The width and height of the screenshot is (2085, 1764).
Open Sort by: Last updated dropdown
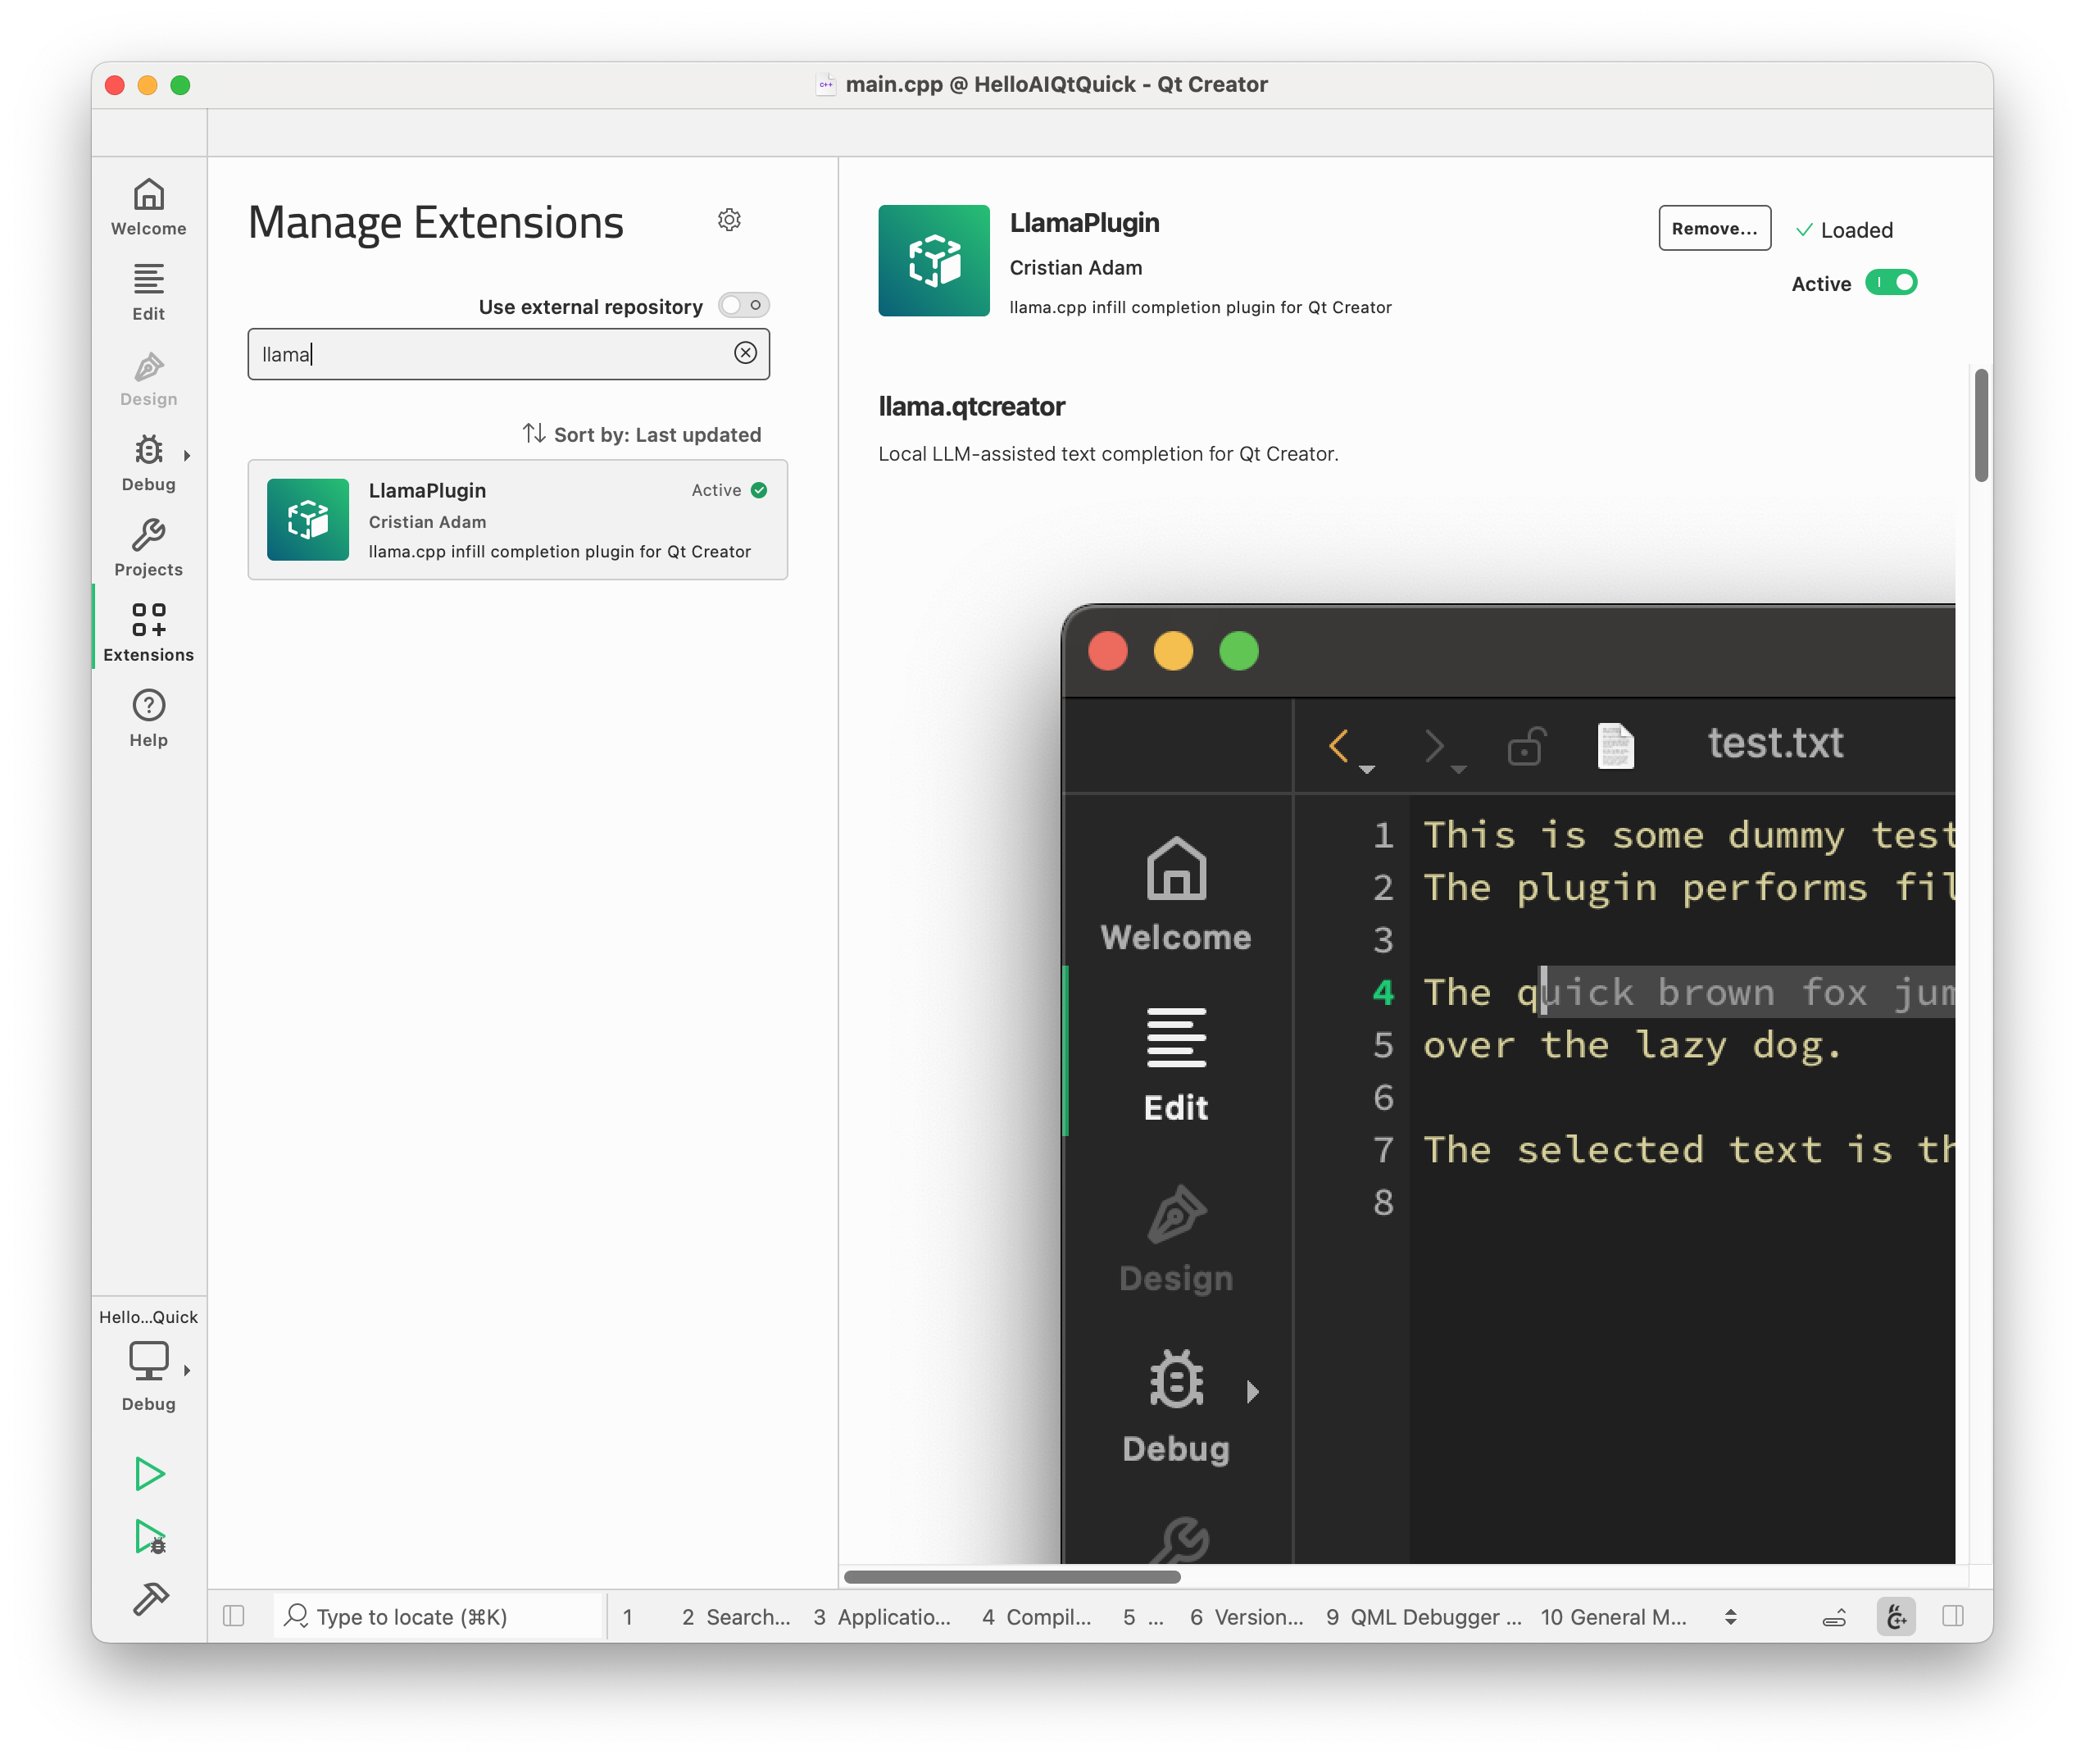pos(656,434)
